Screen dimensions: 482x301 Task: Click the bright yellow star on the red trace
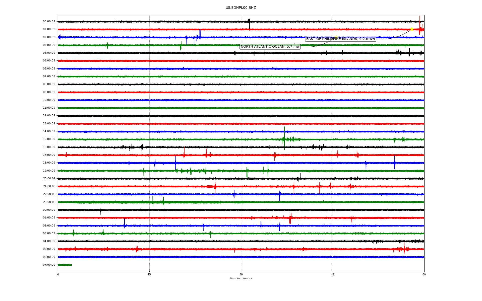click(412, 29)
